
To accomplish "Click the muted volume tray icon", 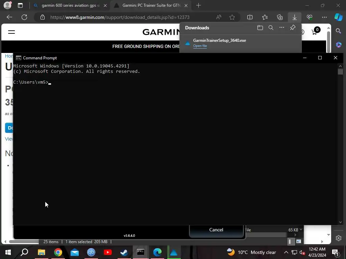I will [302, 252].
